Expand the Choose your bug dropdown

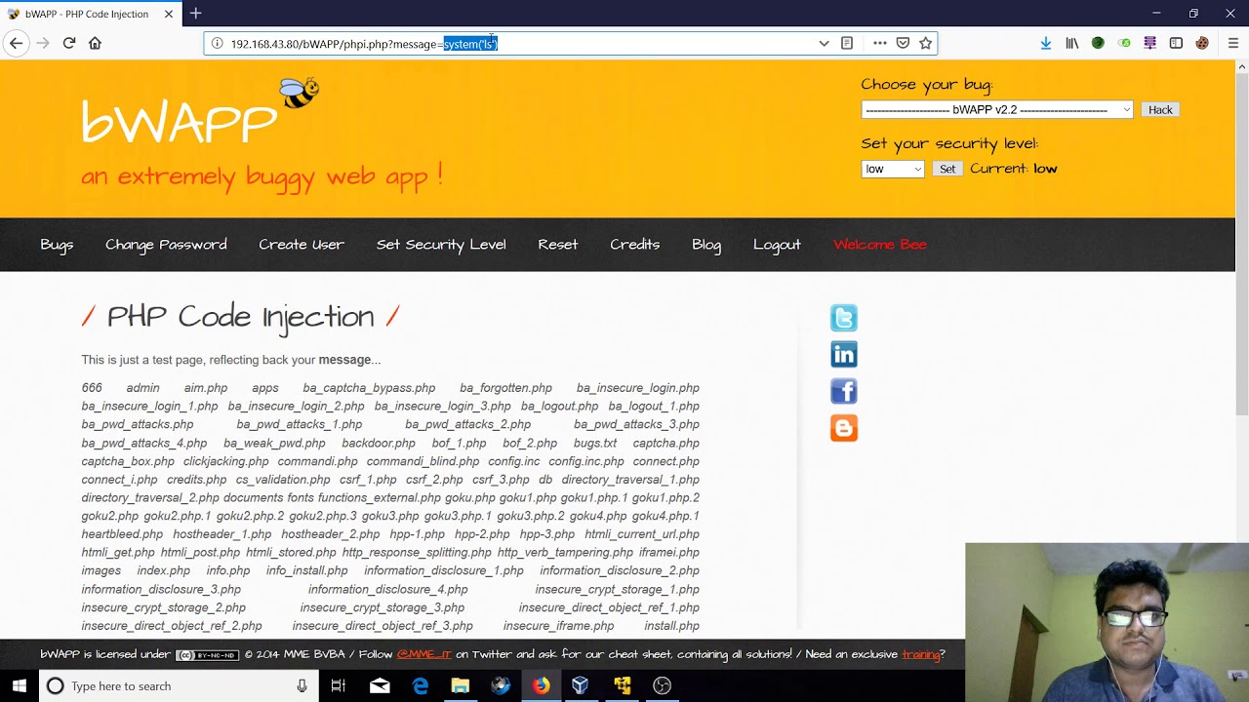997,109
